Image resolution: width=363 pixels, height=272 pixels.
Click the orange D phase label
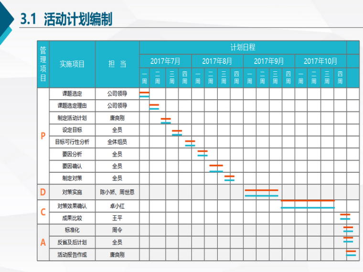[x=43, y=192]
